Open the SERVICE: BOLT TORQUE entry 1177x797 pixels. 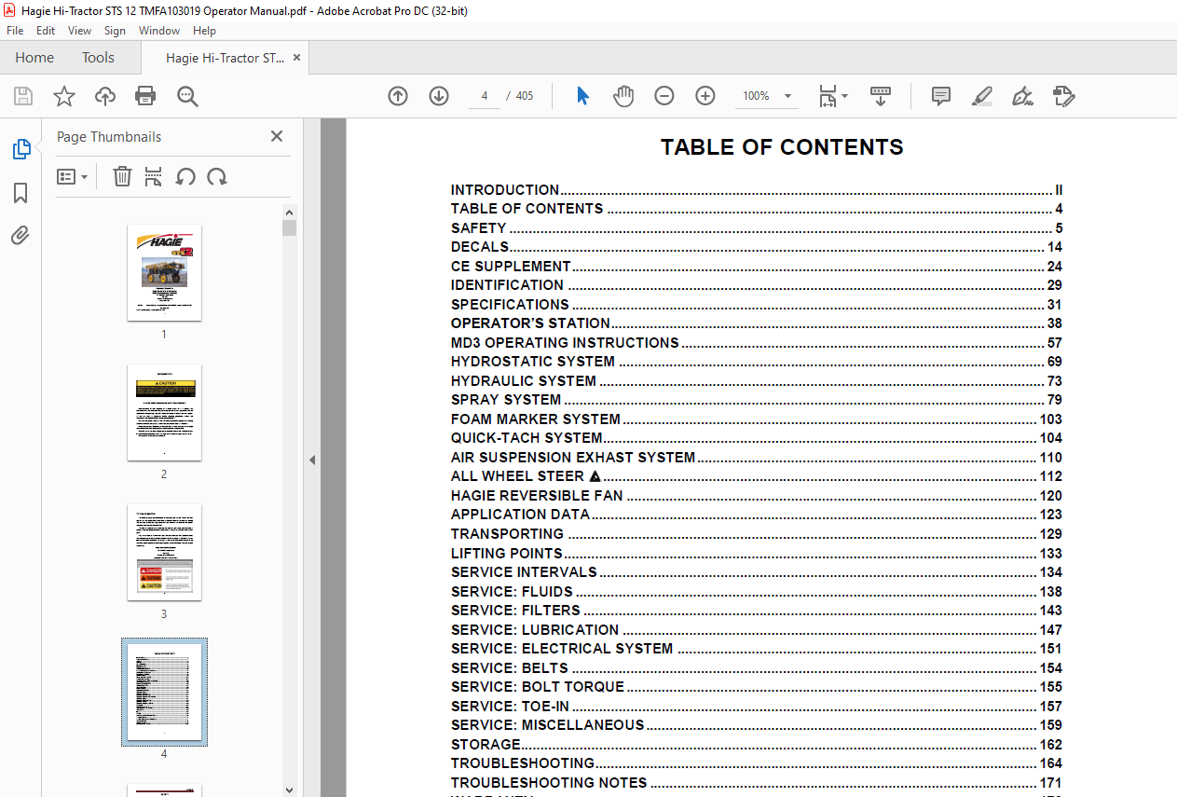tap(757, 687)
